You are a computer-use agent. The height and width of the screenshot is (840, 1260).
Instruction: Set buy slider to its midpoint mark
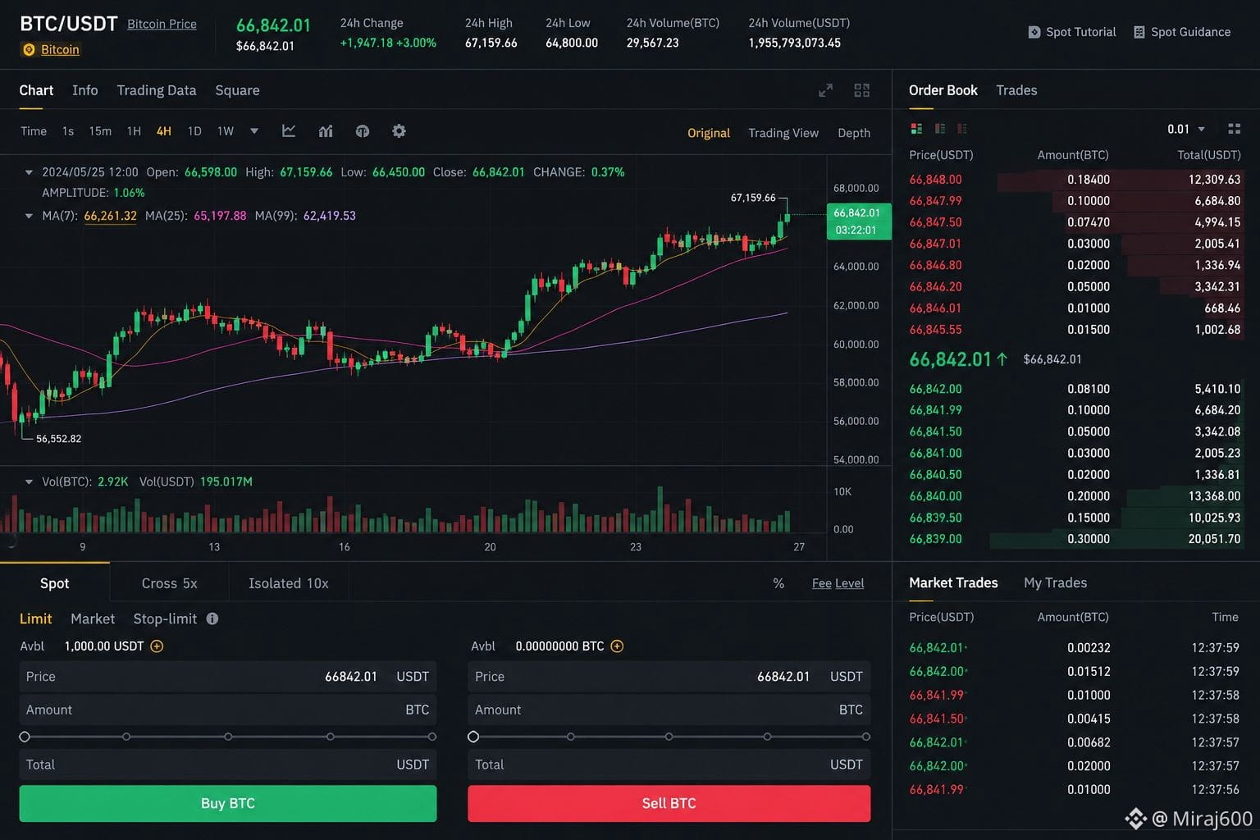[x=228, y=737]
